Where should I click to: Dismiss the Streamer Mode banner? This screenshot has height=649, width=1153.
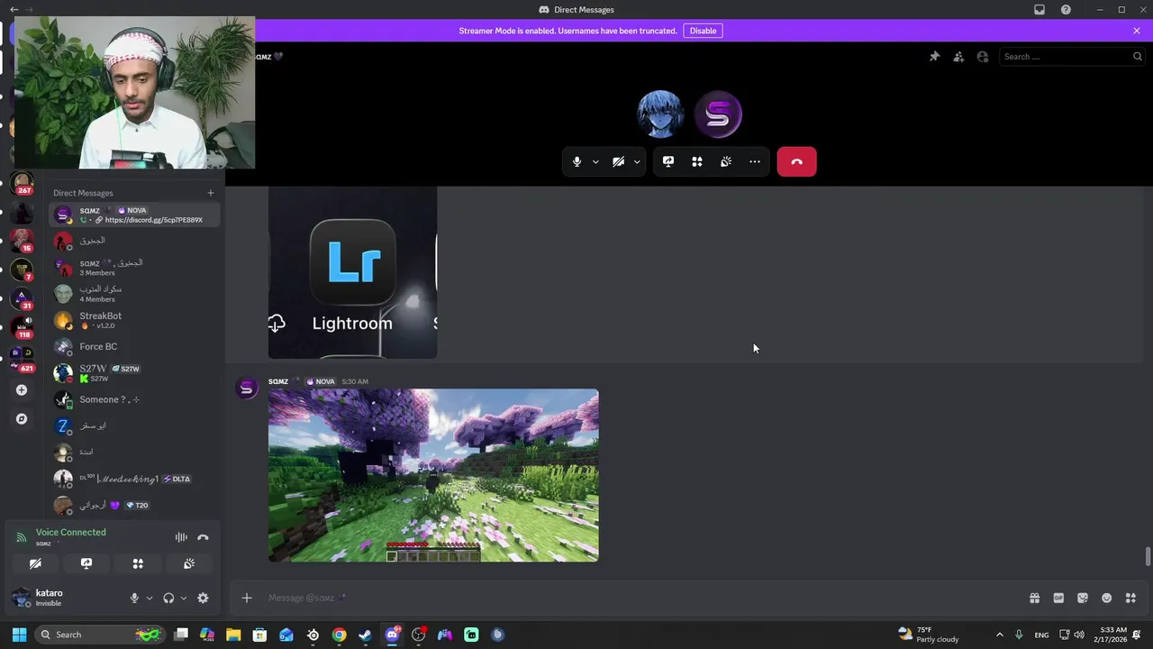[x=1137, y=31]
